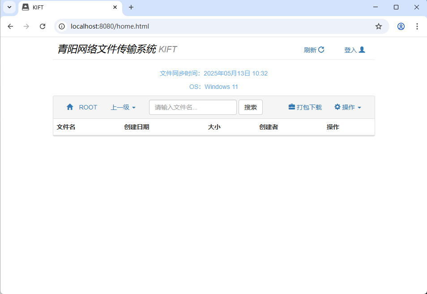Click the ROOT navigation label
Viewport: 427px width, 294px height.
click(88, 107)
